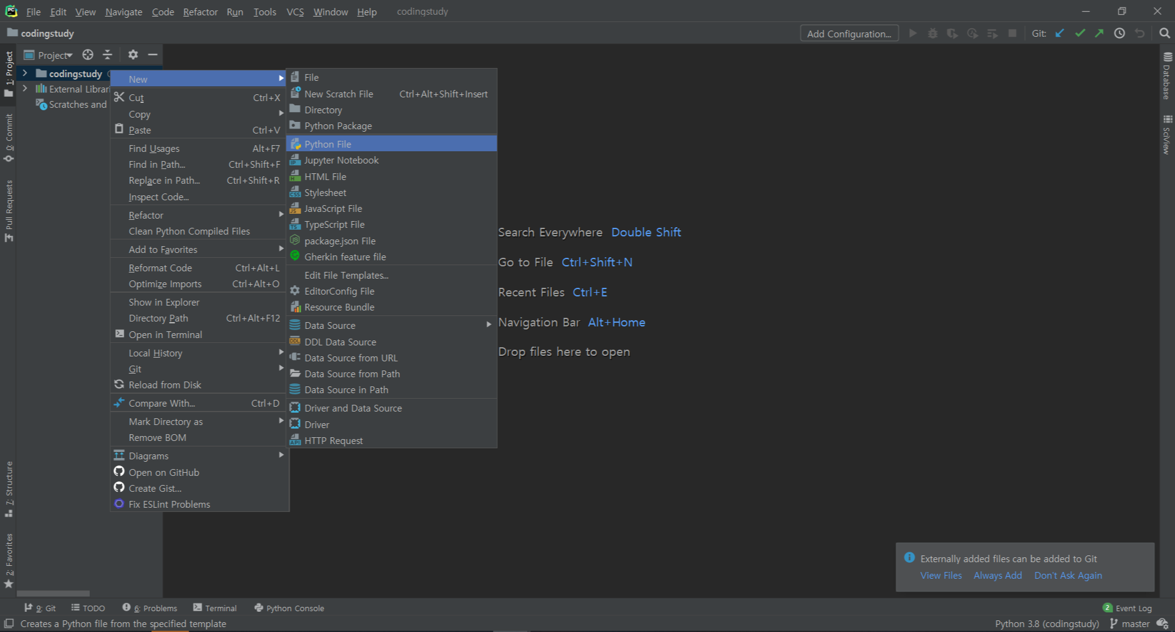The width and height of the screenshot is (1175, 632).
Task: Open the Terminal tool tab
Action: point(215,608)
